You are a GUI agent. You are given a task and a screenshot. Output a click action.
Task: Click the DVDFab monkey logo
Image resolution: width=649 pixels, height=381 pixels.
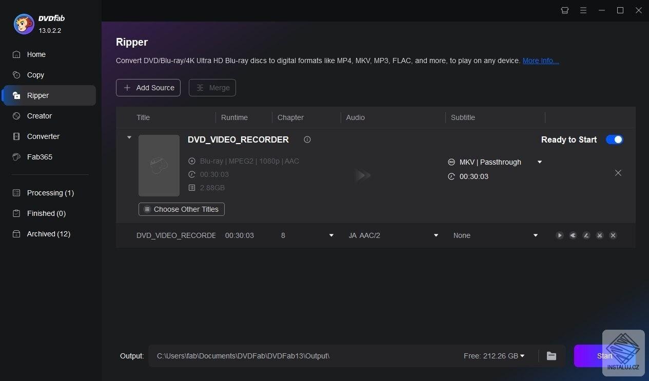[x=24, y=24]
